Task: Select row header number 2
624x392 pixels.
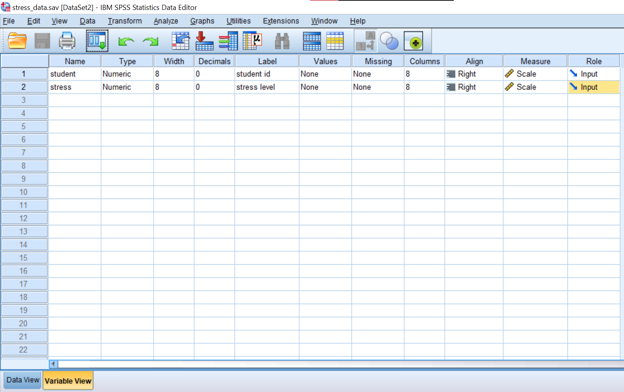Action: pos(24,87)
